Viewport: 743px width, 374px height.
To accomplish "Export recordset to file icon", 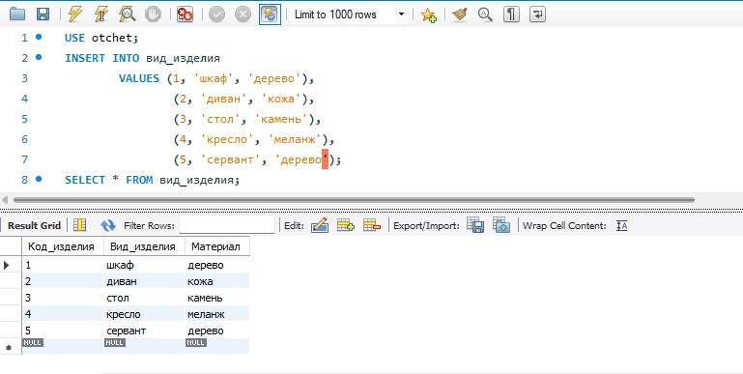I will [475, 224].
